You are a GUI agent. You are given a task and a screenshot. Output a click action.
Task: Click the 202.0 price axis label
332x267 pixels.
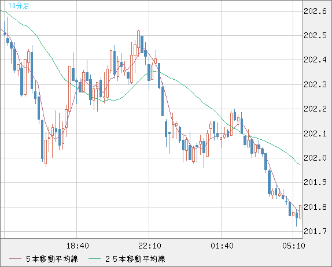point(315,158)
